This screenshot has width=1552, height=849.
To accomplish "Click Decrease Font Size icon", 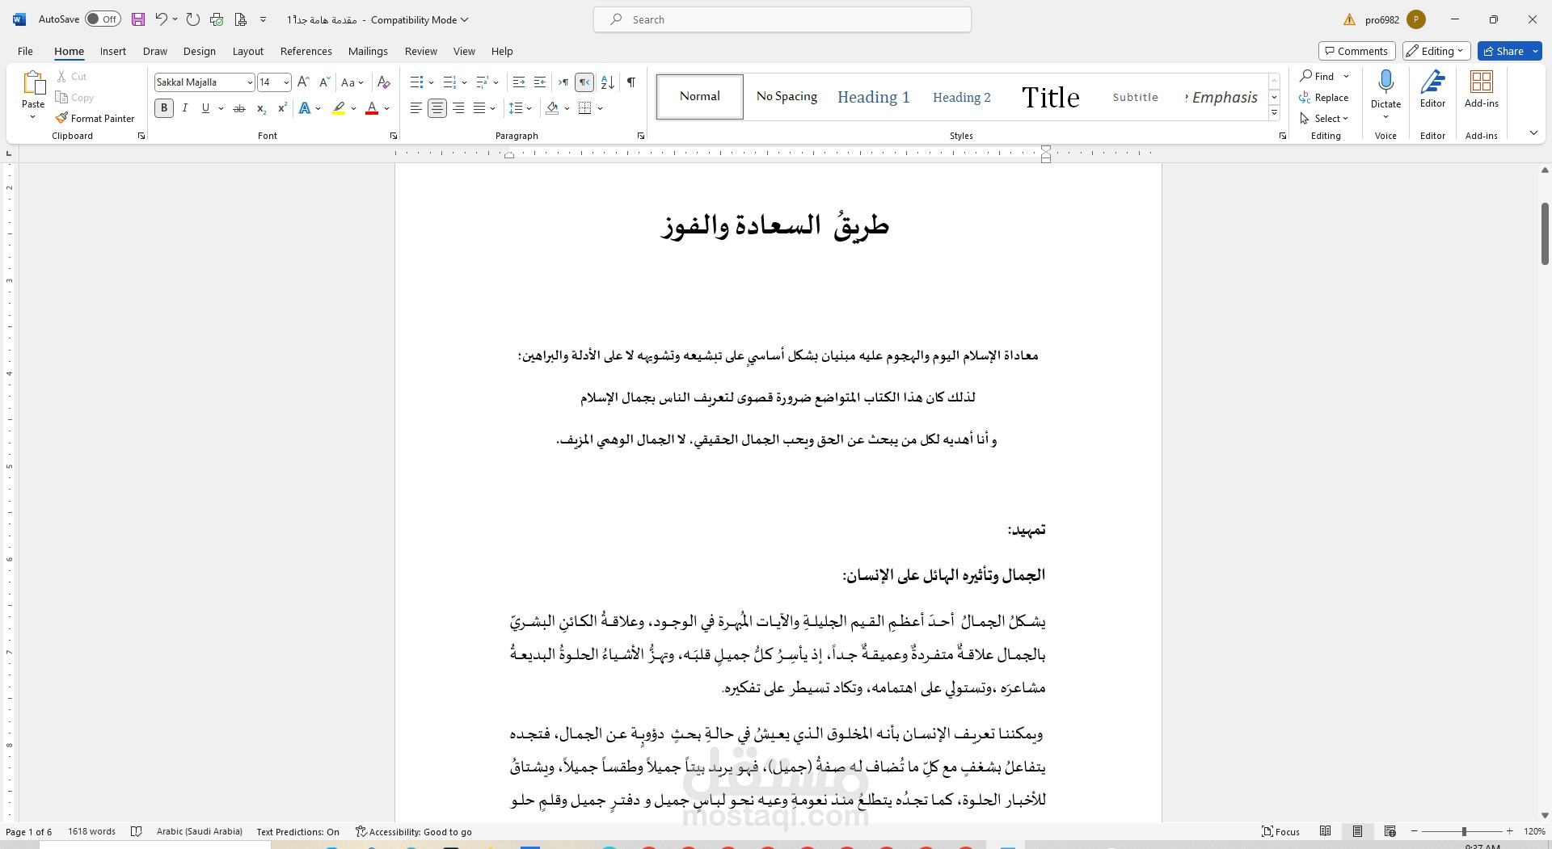I will 324,82.
